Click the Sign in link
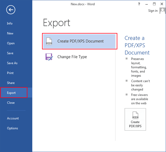 (x=153, y=11)
